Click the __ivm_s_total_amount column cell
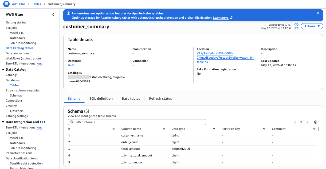326x169 pixels. tap(137, 155)
